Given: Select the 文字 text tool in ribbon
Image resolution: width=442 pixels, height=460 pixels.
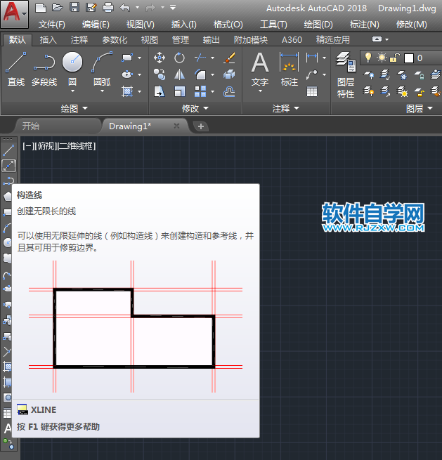Looking at the screenshot, I should (x=260, y=69).
